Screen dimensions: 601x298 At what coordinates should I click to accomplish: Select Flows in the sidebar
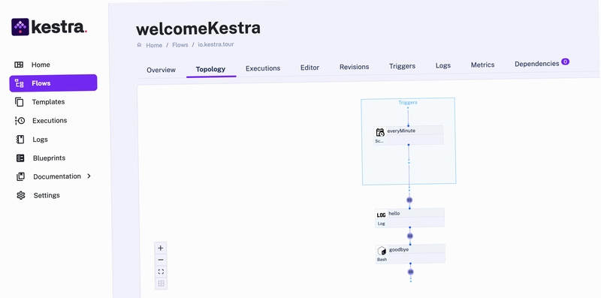point(53,83)
